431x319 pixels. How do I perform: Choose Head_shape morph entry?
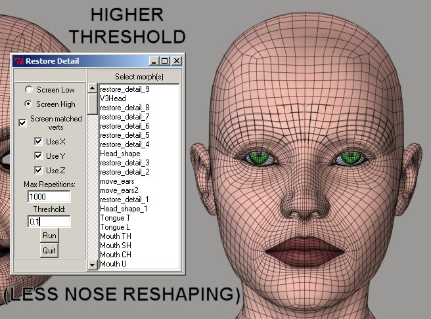coord(118,153)
